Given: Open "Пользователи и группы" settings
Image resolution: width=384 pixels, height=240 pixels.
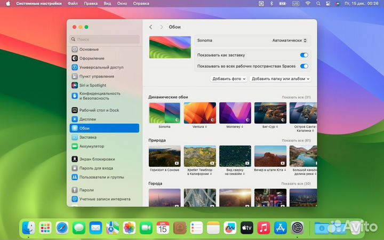Looking at the screenshot, I should coord(105,177).
